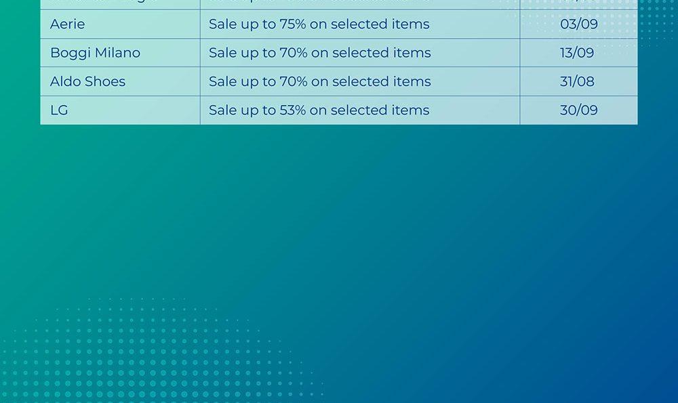Click the 03/09 expiry date
Screen dimensions: 678x403
click(x=578, y=24)
